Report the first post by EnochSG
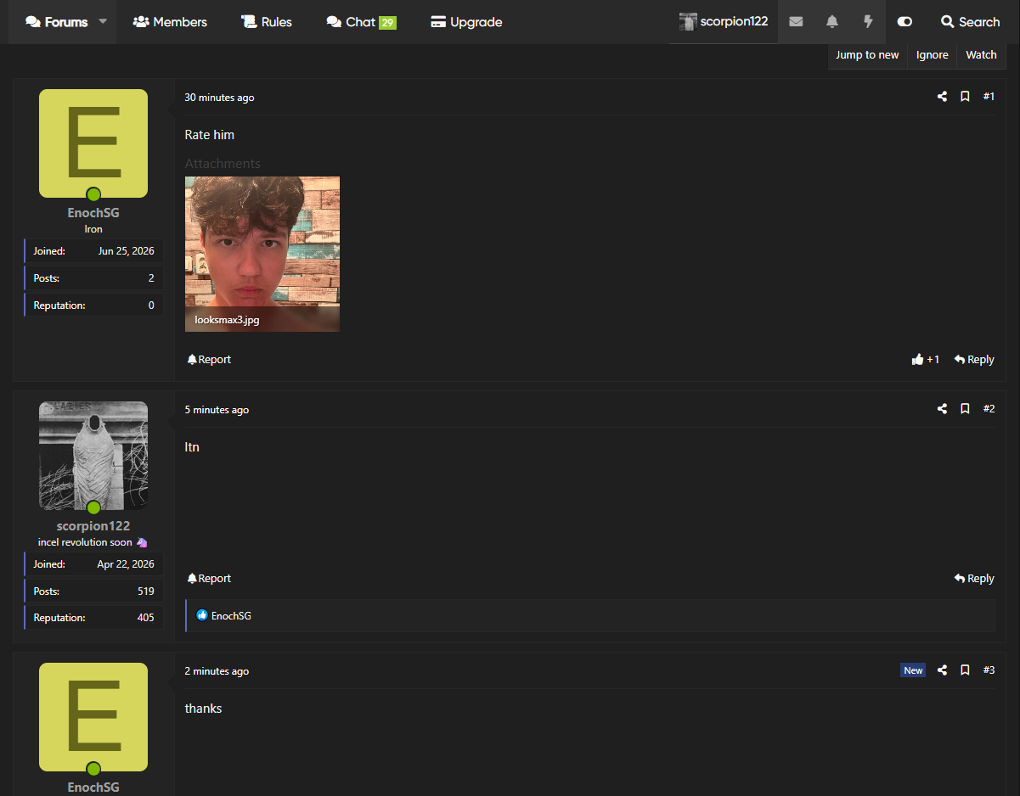1020x796 pixels. [209, 360]
